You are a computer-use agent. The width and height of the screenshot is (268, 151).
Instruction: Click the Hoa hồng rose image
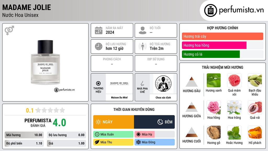pos(214,107)
